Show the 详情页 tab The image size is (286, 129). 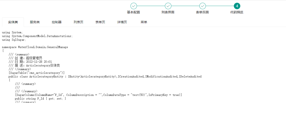(x=122, y=22)
